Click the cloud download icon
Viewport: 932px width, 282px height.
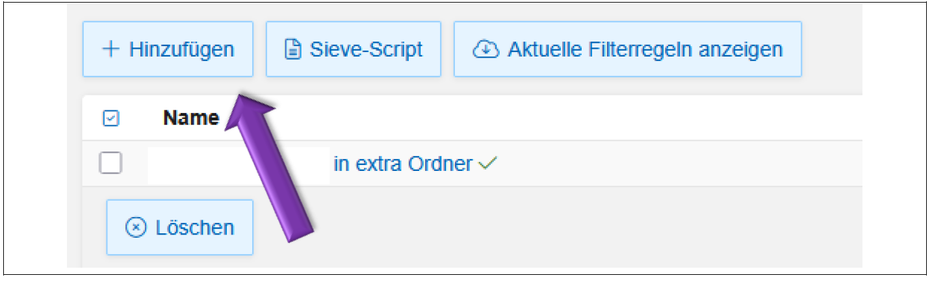tap(485, 49)
